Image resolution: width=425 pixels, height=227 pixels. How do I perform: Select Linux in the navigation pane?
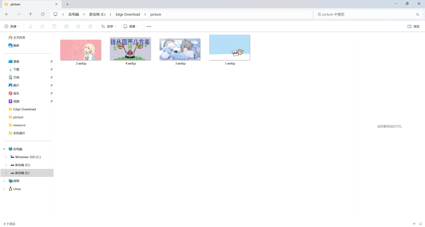pos(15,189)
